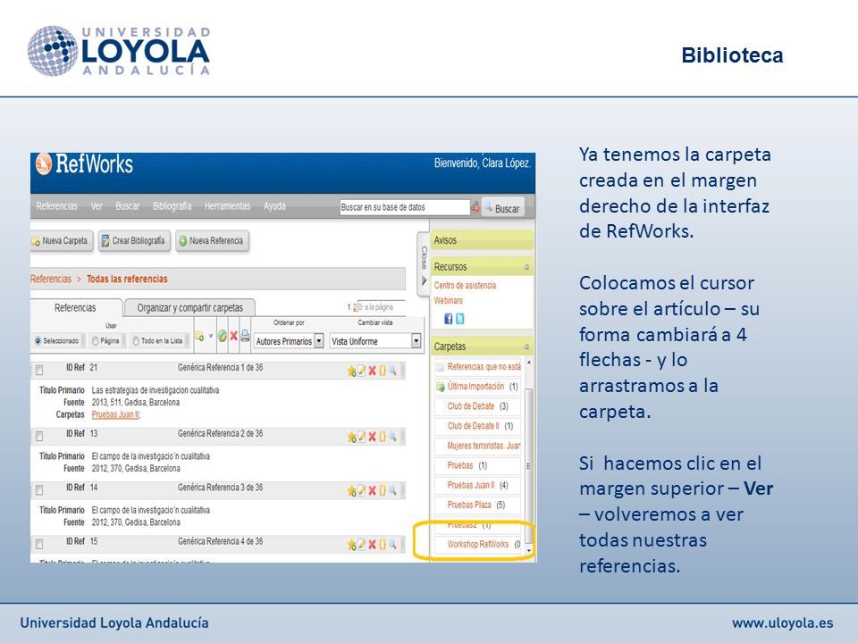Select the Página radio button
The image size is (858, 643).
(95, 341)
